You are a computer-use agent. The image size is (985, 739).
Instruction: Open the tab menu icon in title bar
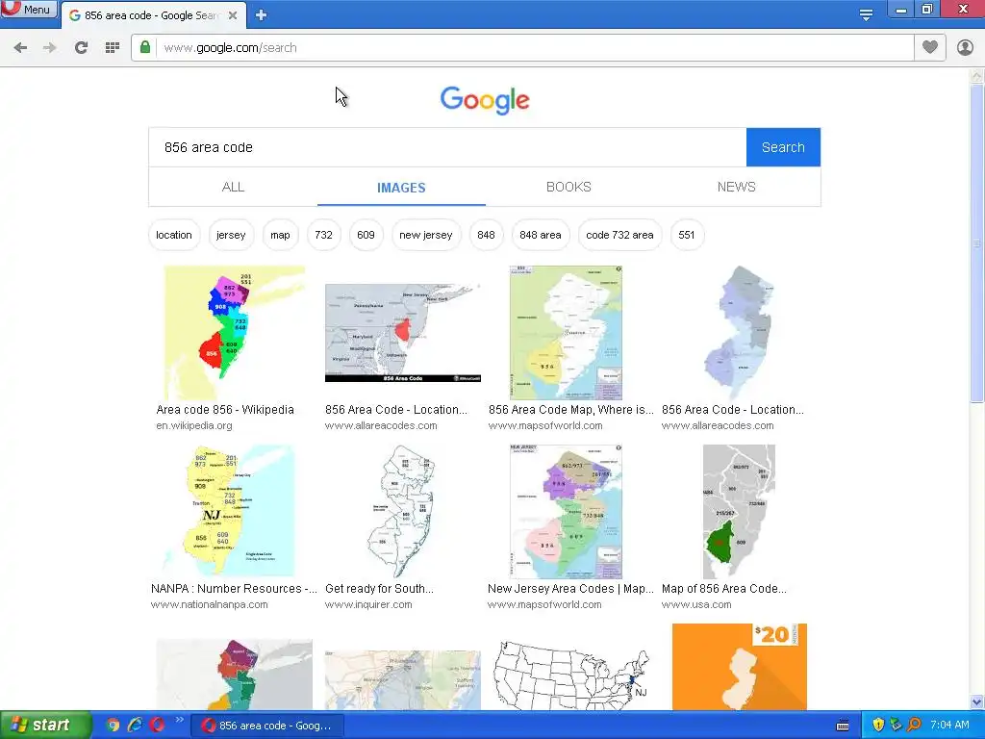click(866, 15)
